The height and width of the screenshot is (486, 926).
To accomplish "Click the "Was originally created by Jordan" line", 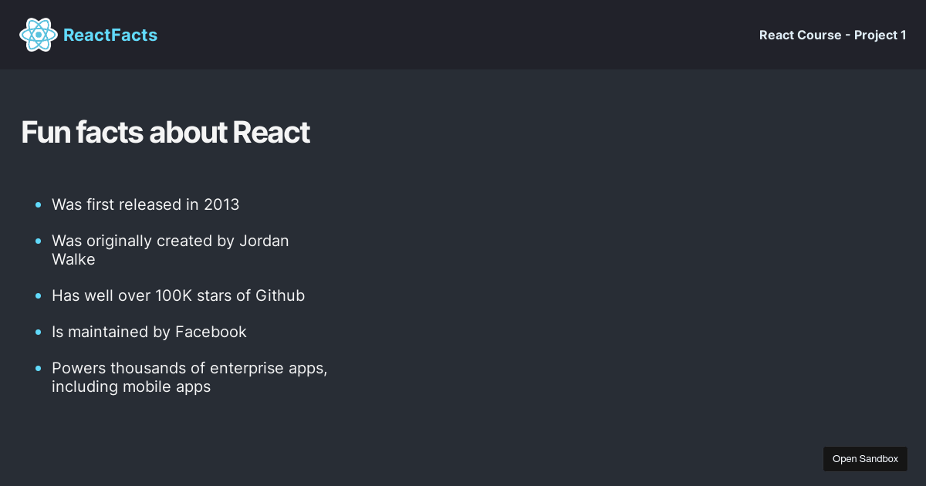I will pyautogui.click(x=170, y=241).
